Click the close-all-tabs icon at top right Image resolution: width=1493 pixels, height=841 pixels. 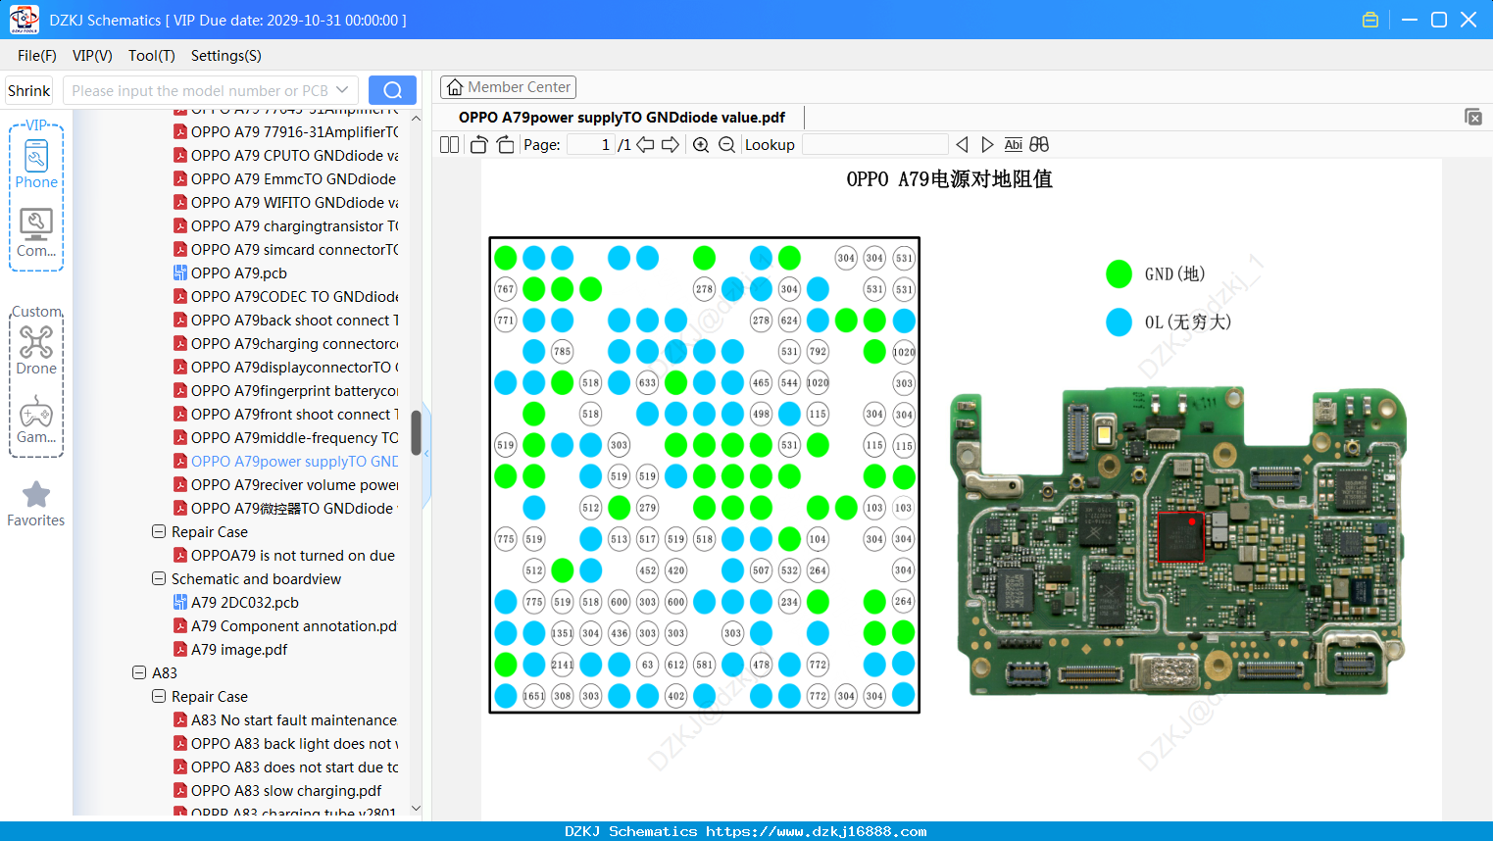1472,117
